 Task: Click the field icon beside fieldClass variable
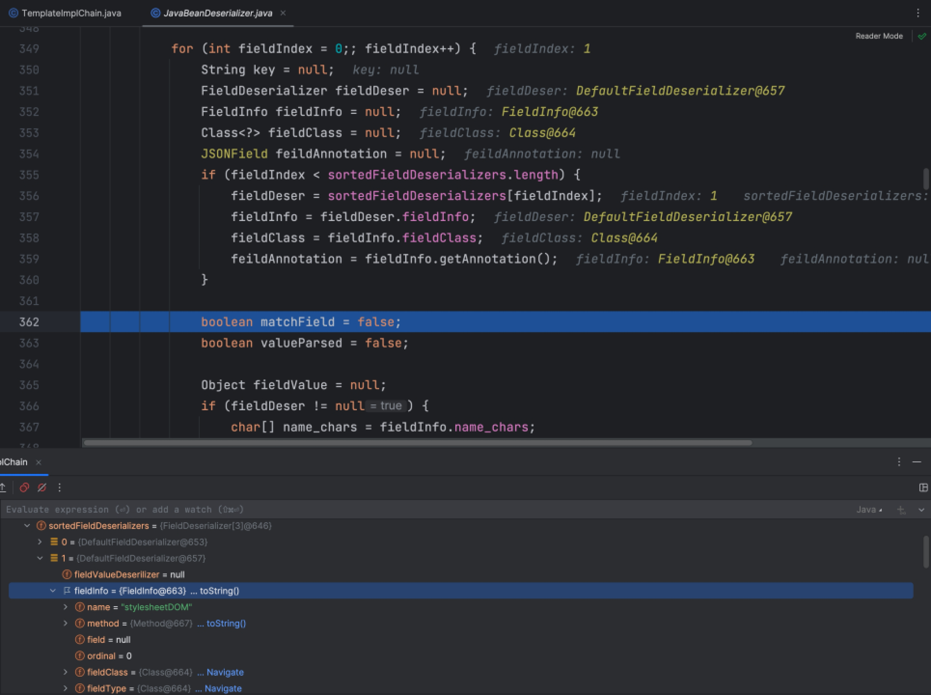[x=80, y=672]
